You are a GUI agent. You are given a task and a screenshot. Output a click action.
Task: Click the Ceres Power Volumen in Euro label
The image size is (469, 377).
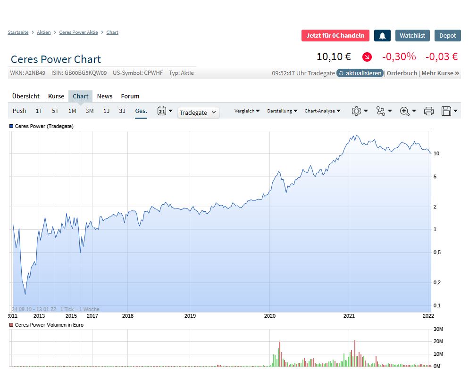(x=49, y=325)
